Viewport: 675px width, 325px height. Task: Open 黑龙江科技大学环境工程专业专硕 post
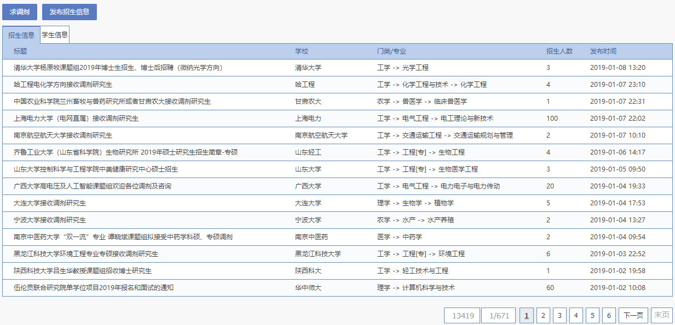[86, 254]
